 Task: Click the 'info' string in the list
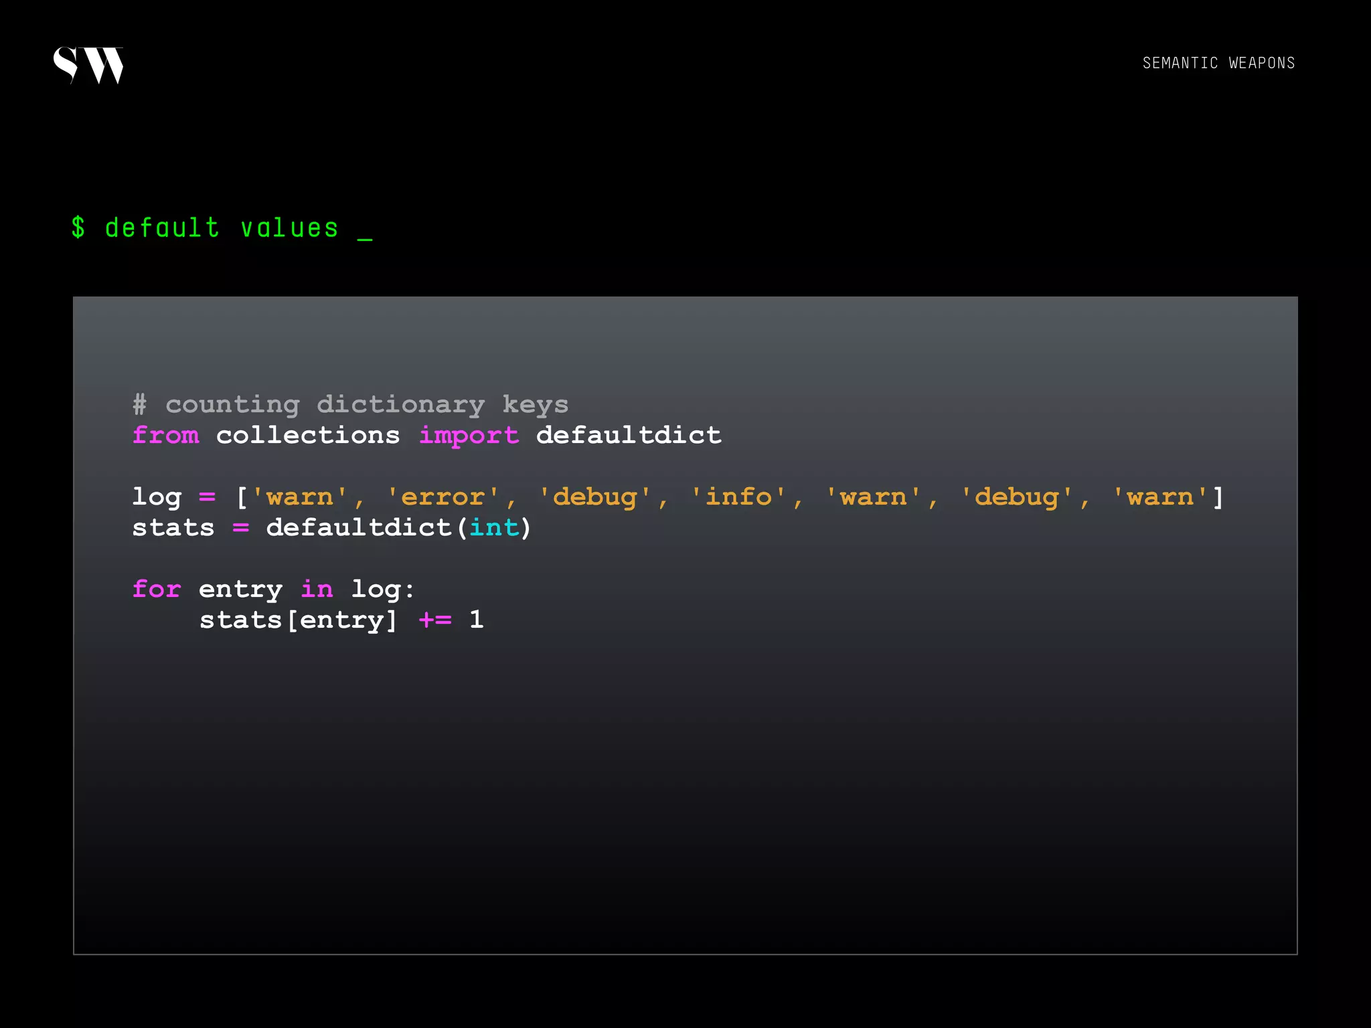point(738,497)
